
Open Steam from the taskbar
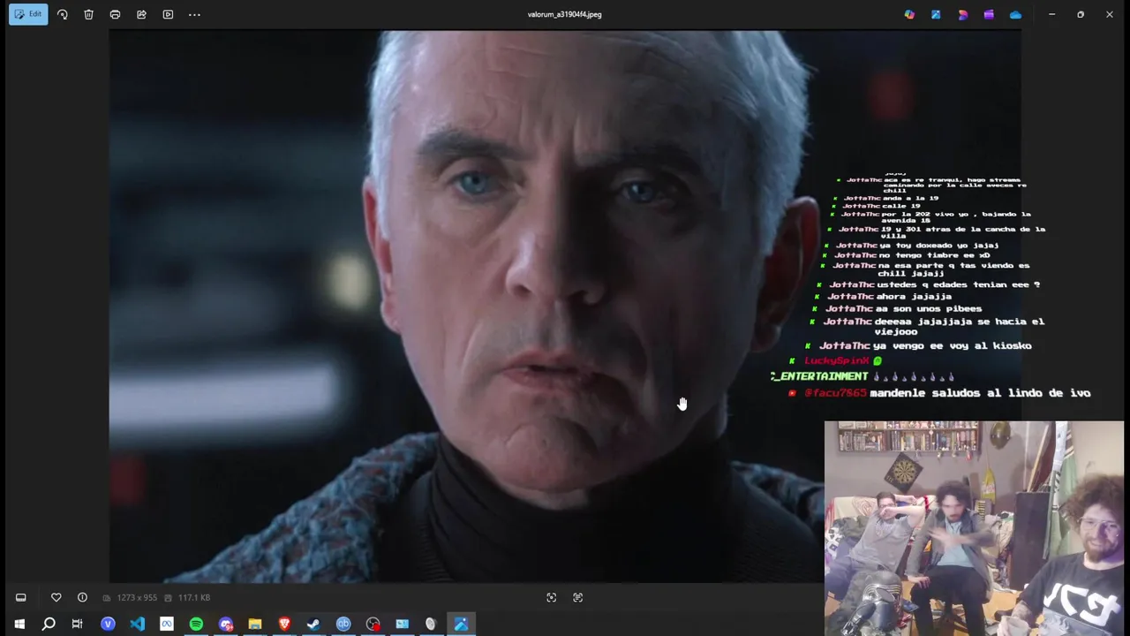[313, 624]
